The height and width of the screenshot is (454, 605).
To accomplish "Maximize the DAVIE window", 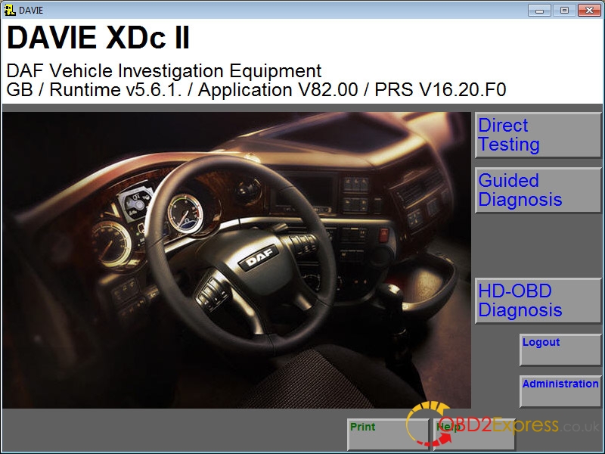I will [563, 10].
